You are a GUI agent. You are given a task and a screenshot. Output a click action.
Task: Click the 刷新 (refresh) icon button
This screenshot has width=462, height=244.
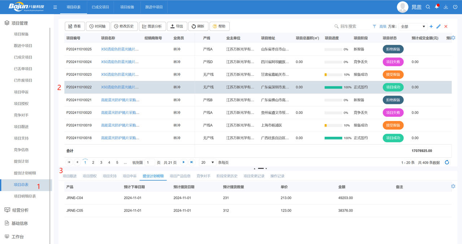(198, 26)
